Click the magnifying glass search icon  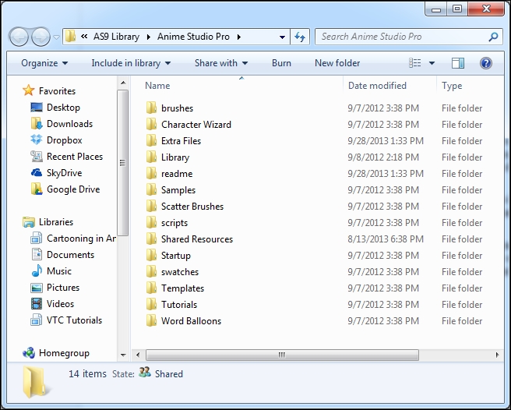(x=493, y=37)
